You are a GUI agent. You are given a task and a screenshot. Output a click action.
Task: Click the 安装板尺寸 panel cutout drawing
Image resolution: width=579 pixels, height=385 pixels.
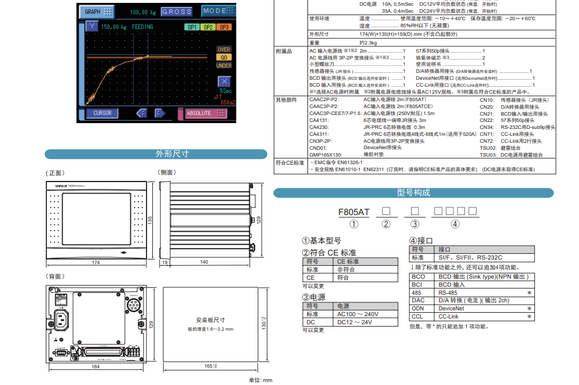(x=211, y=324)
